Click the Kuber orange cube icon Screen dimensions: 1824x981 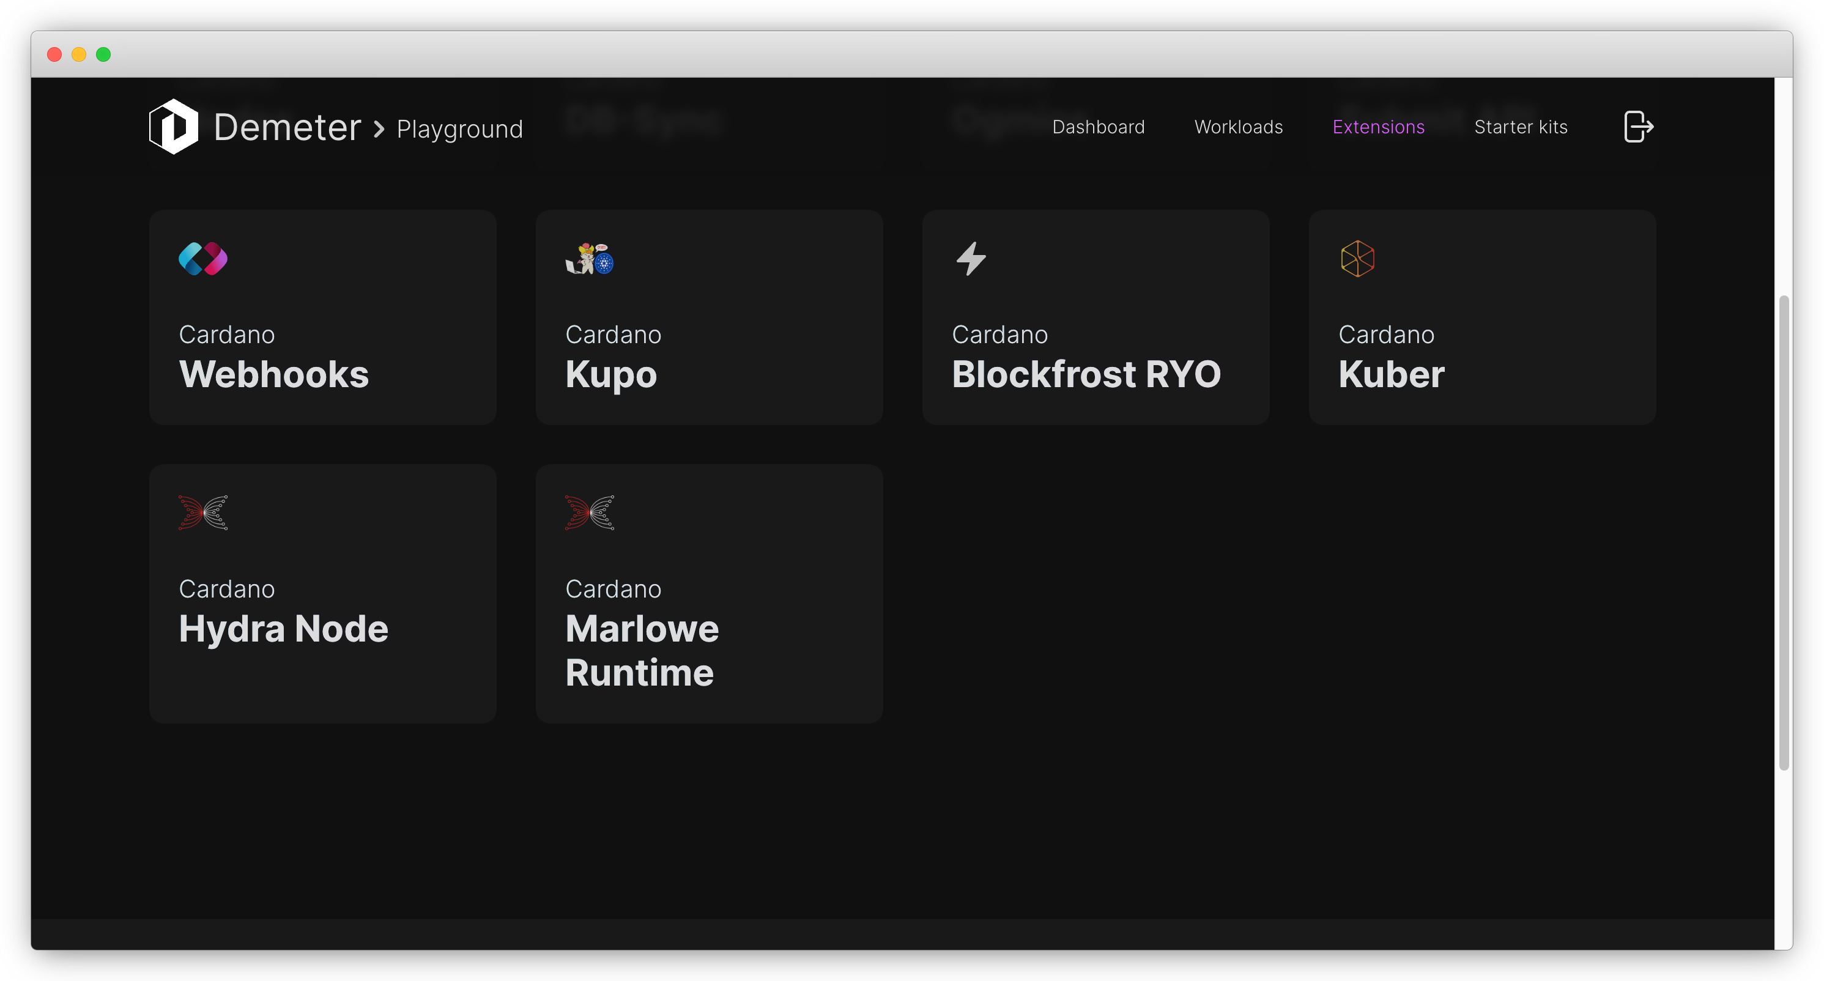coord(1357,259)
